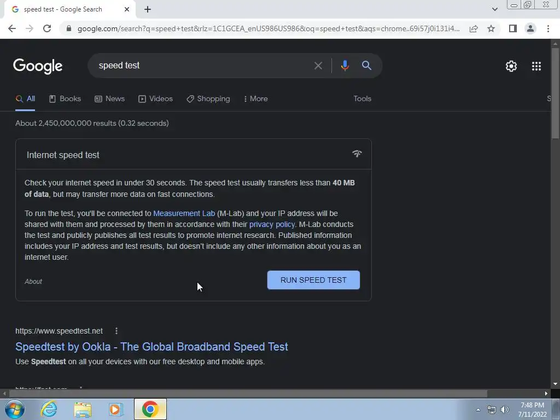This screenshot has height=420, width=560.
Task: Switch to the Books tab
Action: [x=65, y=99]
